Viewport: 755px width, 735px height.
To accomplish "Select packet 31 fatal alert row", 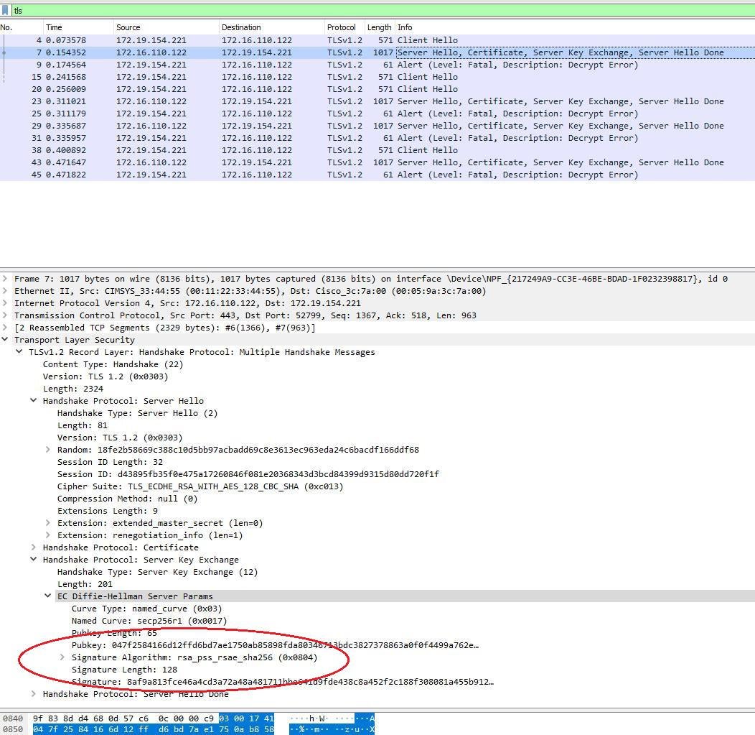I will [x=377, y=138].
